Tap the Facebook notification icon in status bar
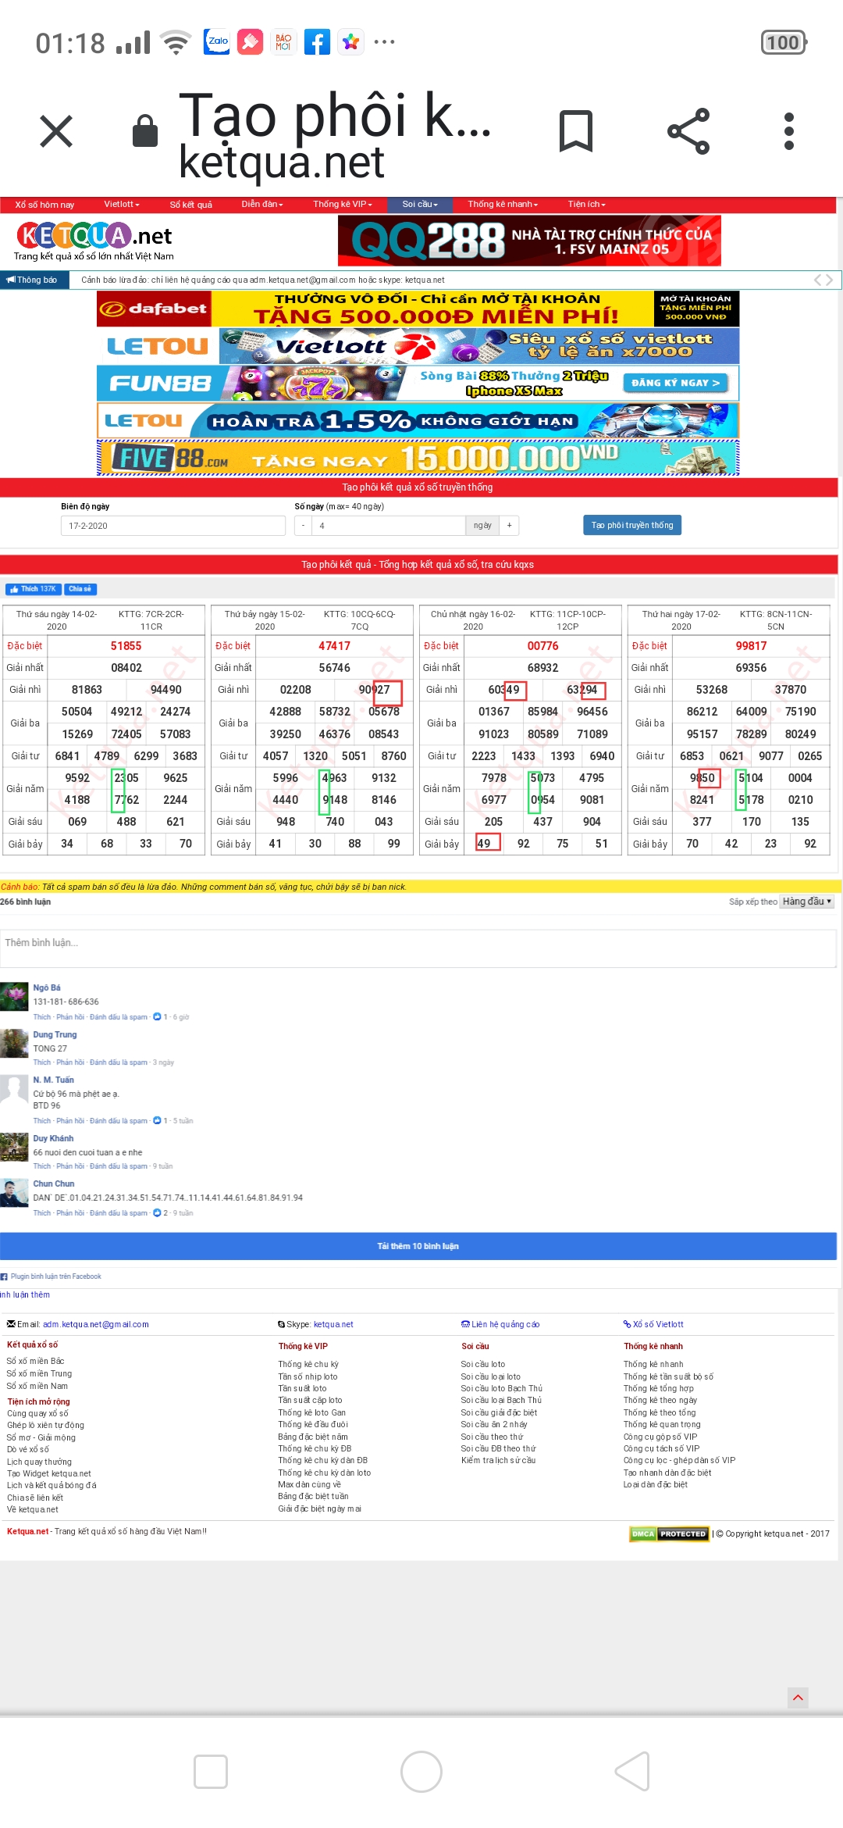Viewport: 843px width, 1828px height. (317, 41)
